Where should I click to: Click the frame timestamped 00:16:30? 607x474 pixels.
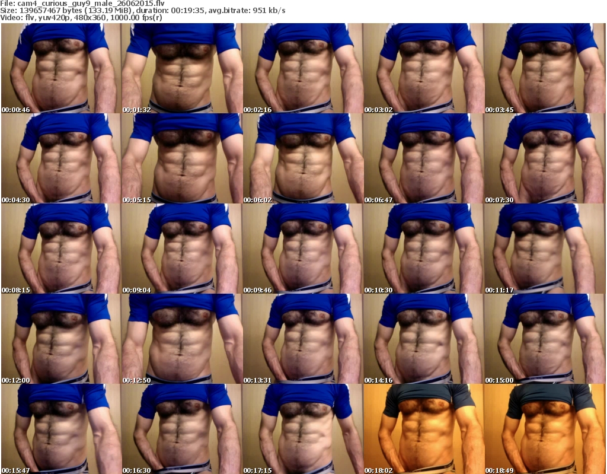pos(182,429)
